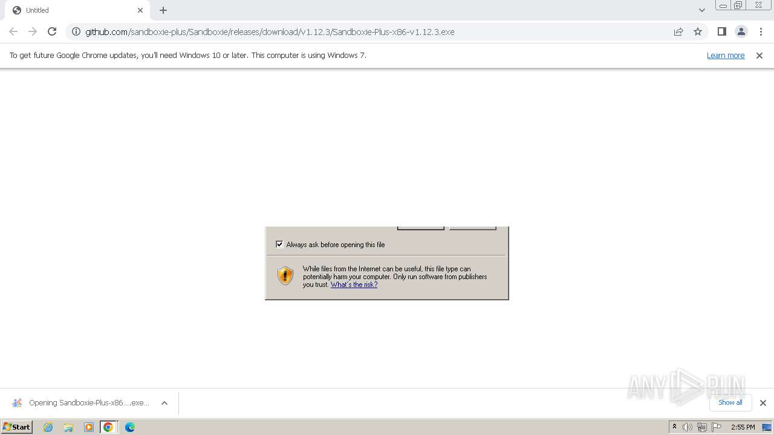Click the Sandboxie file icon in downloads bar
Viewport: 774px width, 435px height.
pos(17,403)
